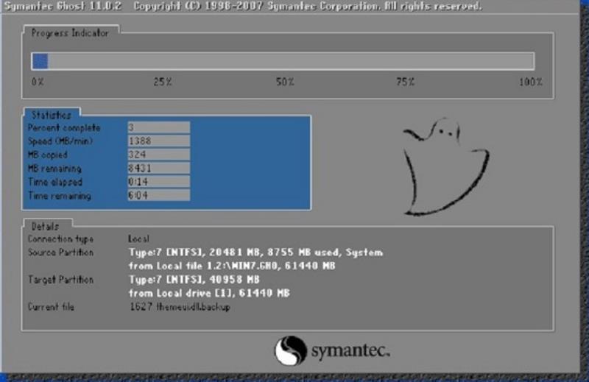Click the Symantec Ghost 11.0.2 title text
The image size is (589, 382).
click(63, 6)
